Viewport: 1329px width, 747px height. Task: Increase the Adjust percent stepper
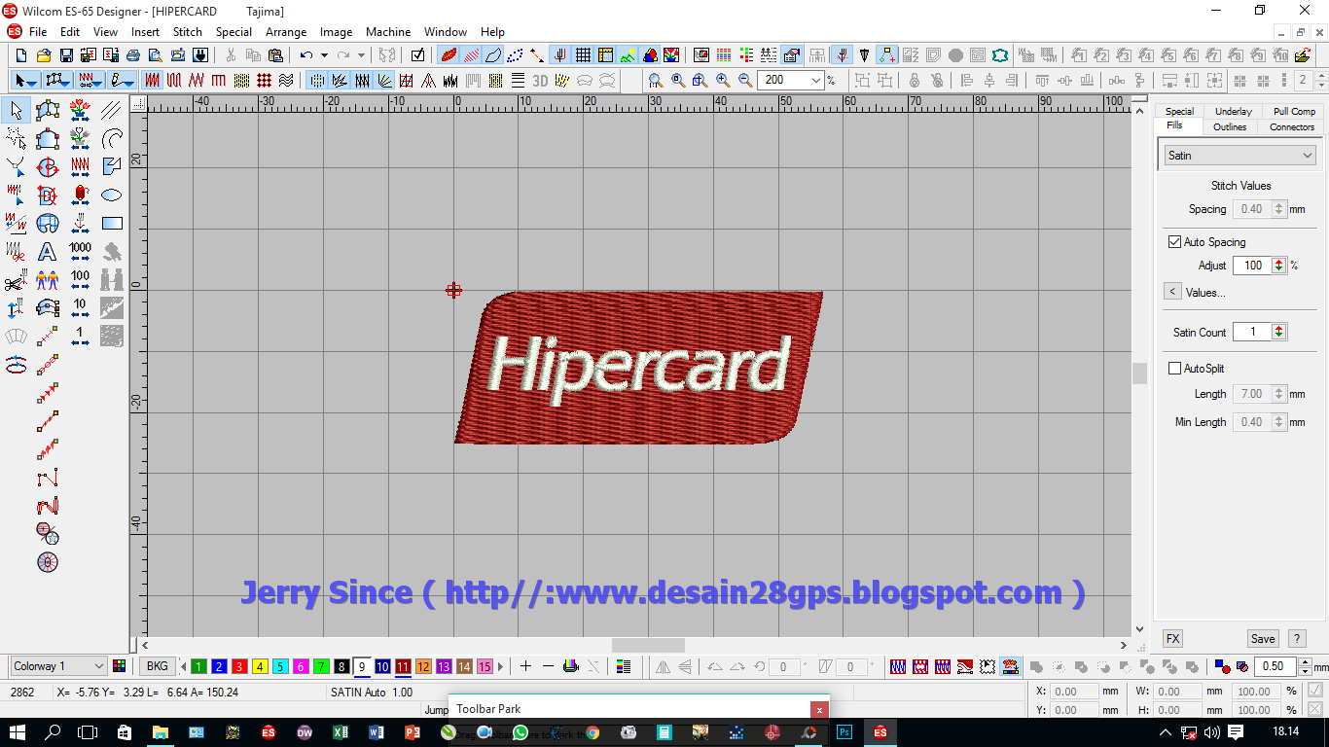click(x=1278, y=261)
